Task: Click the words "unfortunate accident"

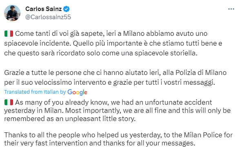Action: [178, 102]
